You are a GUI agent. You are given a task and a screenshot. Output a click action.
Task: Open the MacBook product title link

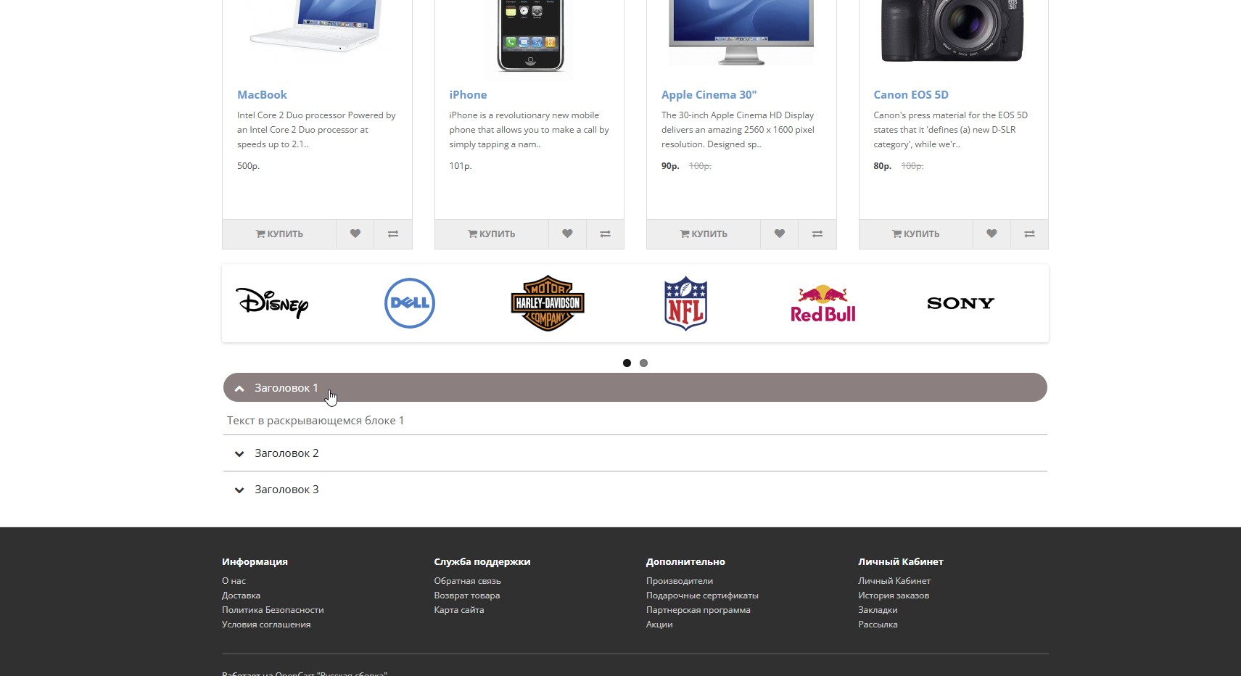point(262,94)
